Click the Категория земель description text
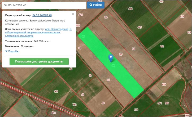The height and width of the screenshot is (117, 192). click(x=35, y=22)
